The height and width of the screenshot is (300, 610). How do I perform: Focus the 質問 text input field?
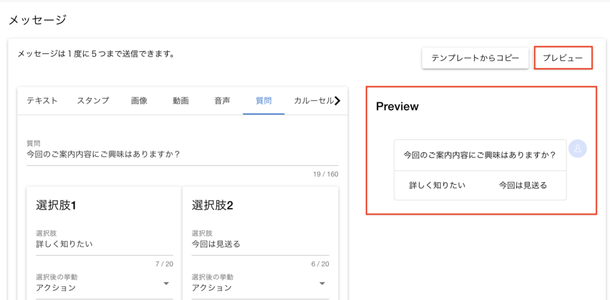pos(182,154)
